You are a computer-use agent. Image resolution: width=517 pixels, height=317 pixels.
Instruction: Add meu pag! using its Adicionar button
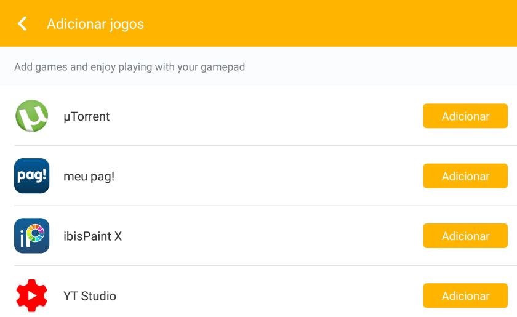pyautogui.click(x=465, y=176)
